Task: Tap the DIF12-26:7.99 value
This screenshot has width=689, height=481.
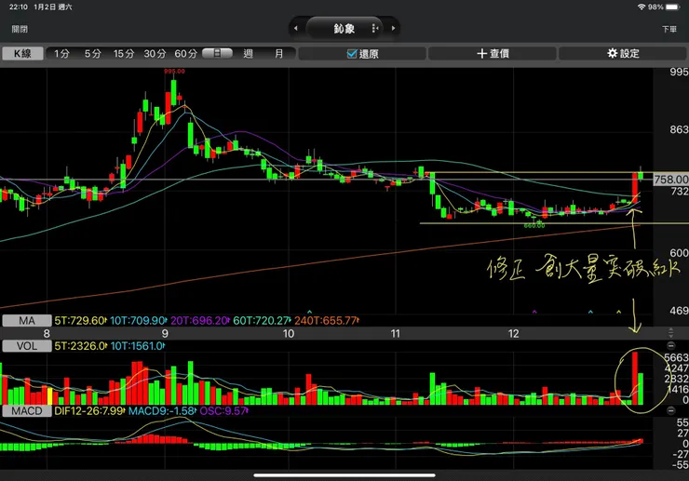Action: pyautogui.click(x=89, y=410)
